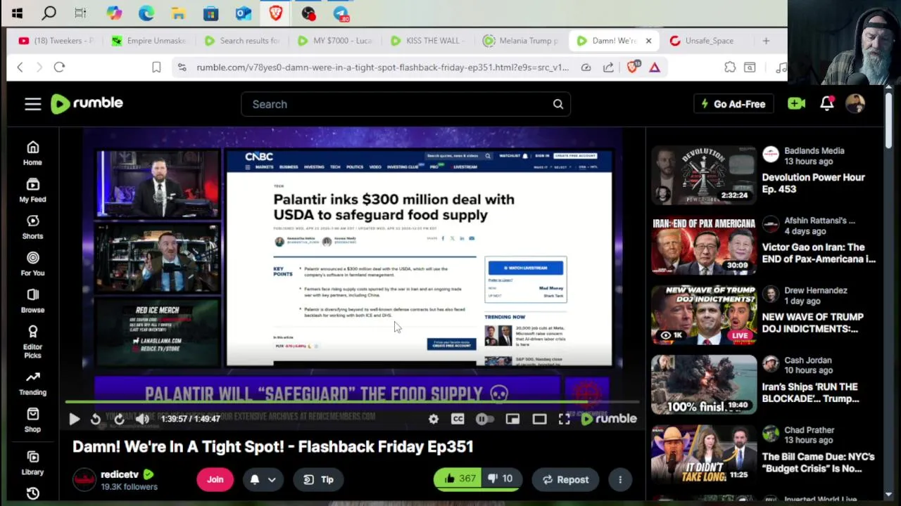
Task: Click Go Ad-Free button
Action: coord(733,104)
